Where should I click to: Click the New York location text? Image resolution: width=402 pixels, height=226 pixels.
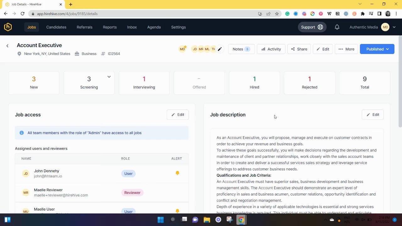pos(47,54)
